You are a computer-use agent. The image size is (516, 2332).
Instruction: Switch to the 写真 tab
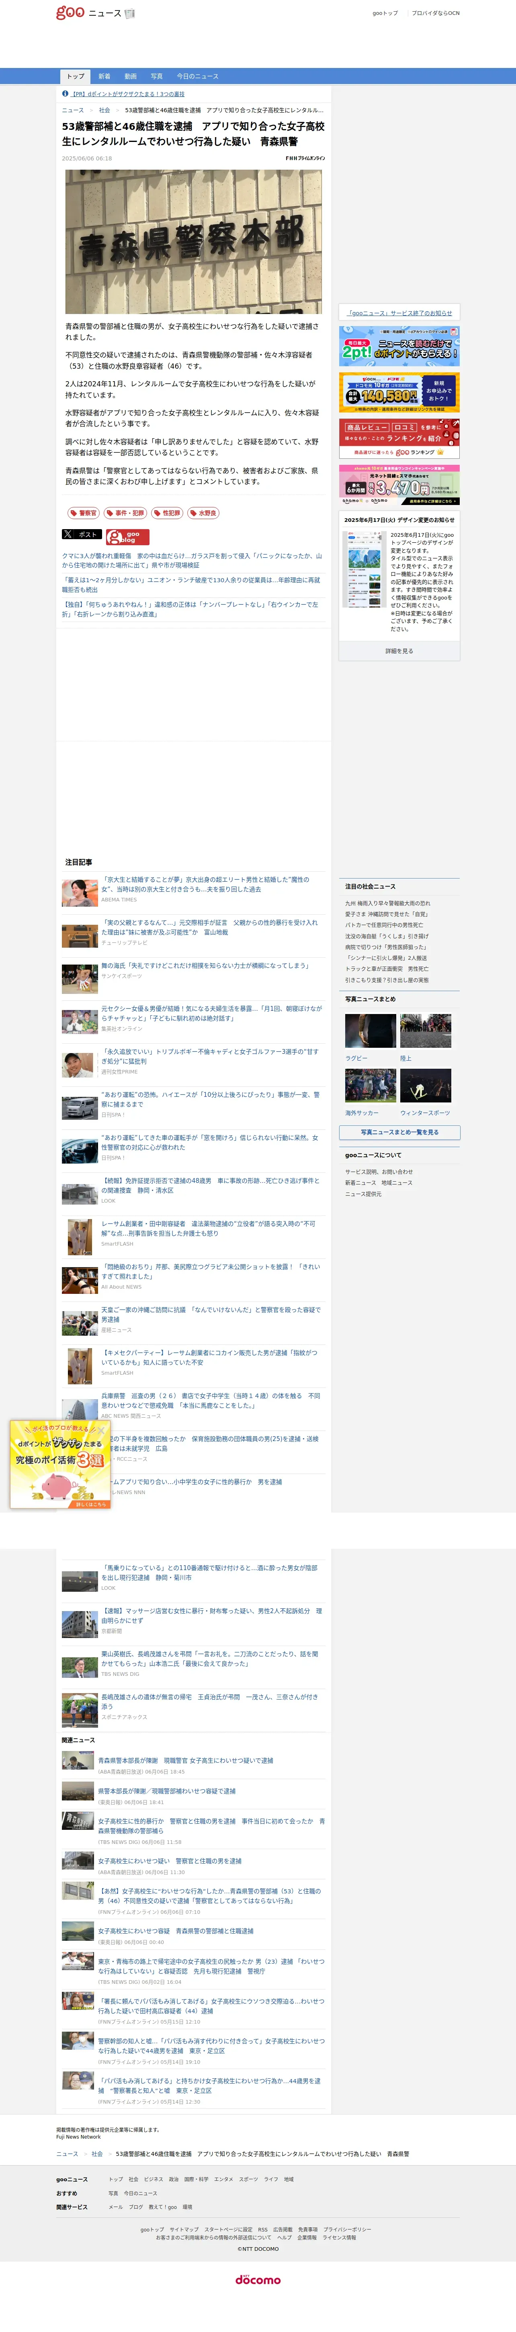click(157, 76)
